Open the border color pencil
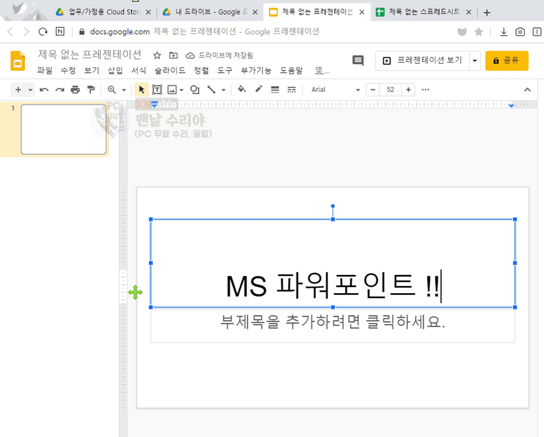Viewport: 544px width, 437px height. 259,89
